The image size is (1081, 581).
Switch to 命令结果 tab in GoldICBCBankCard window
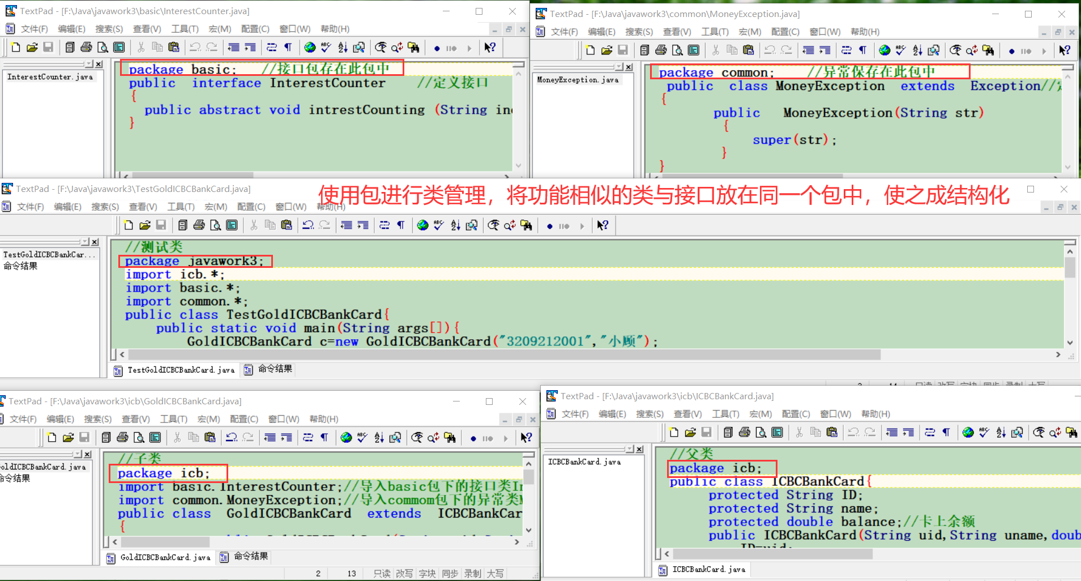(244, 557)
